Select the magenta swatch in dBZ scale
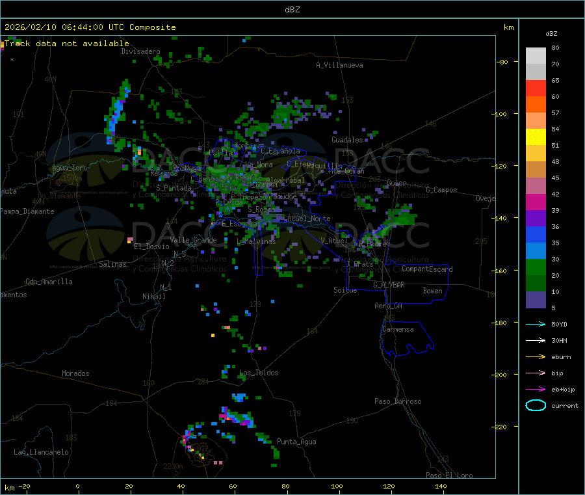585x495 pixels. (x=536, y=202)
